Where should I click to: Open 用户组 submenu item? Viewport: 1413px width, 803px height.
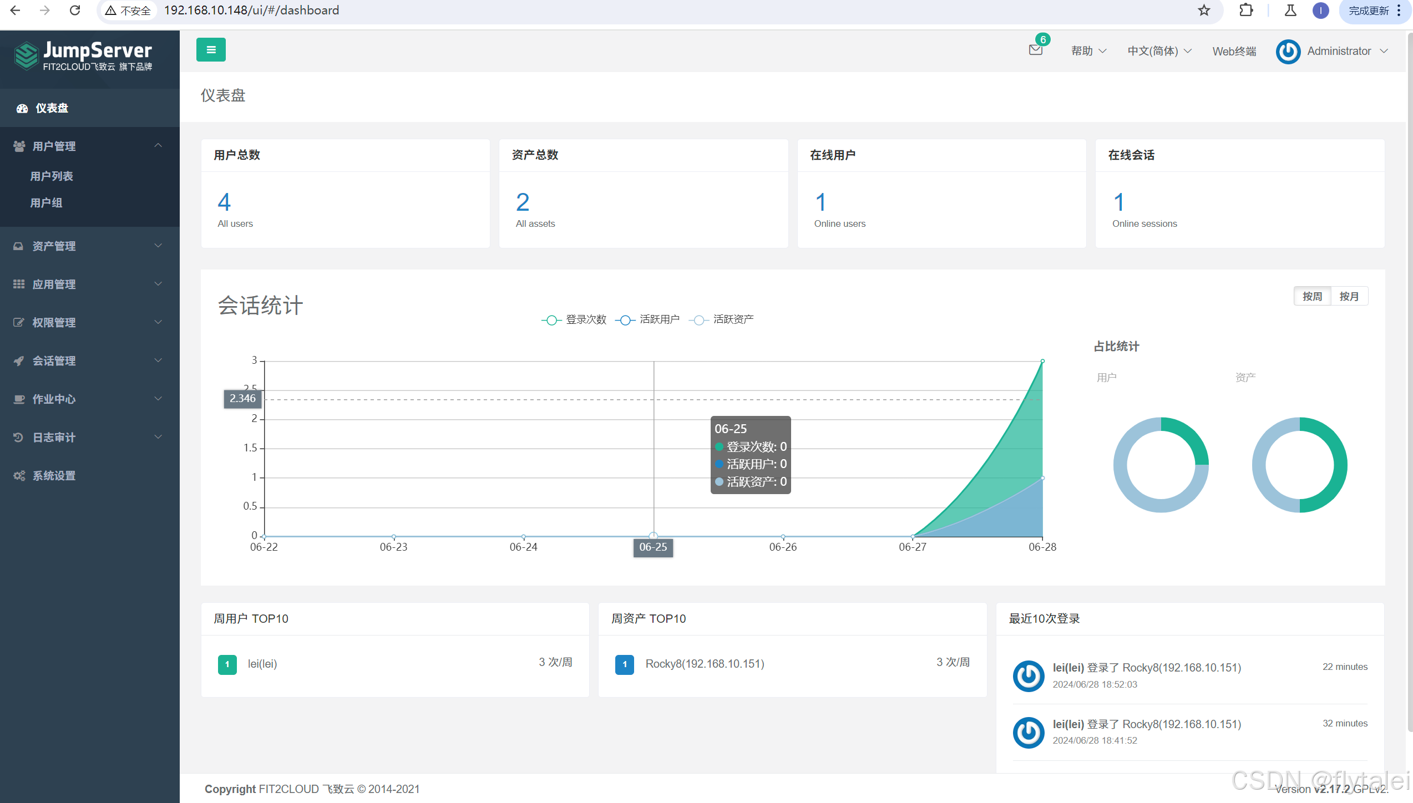[x=46, y=202]
